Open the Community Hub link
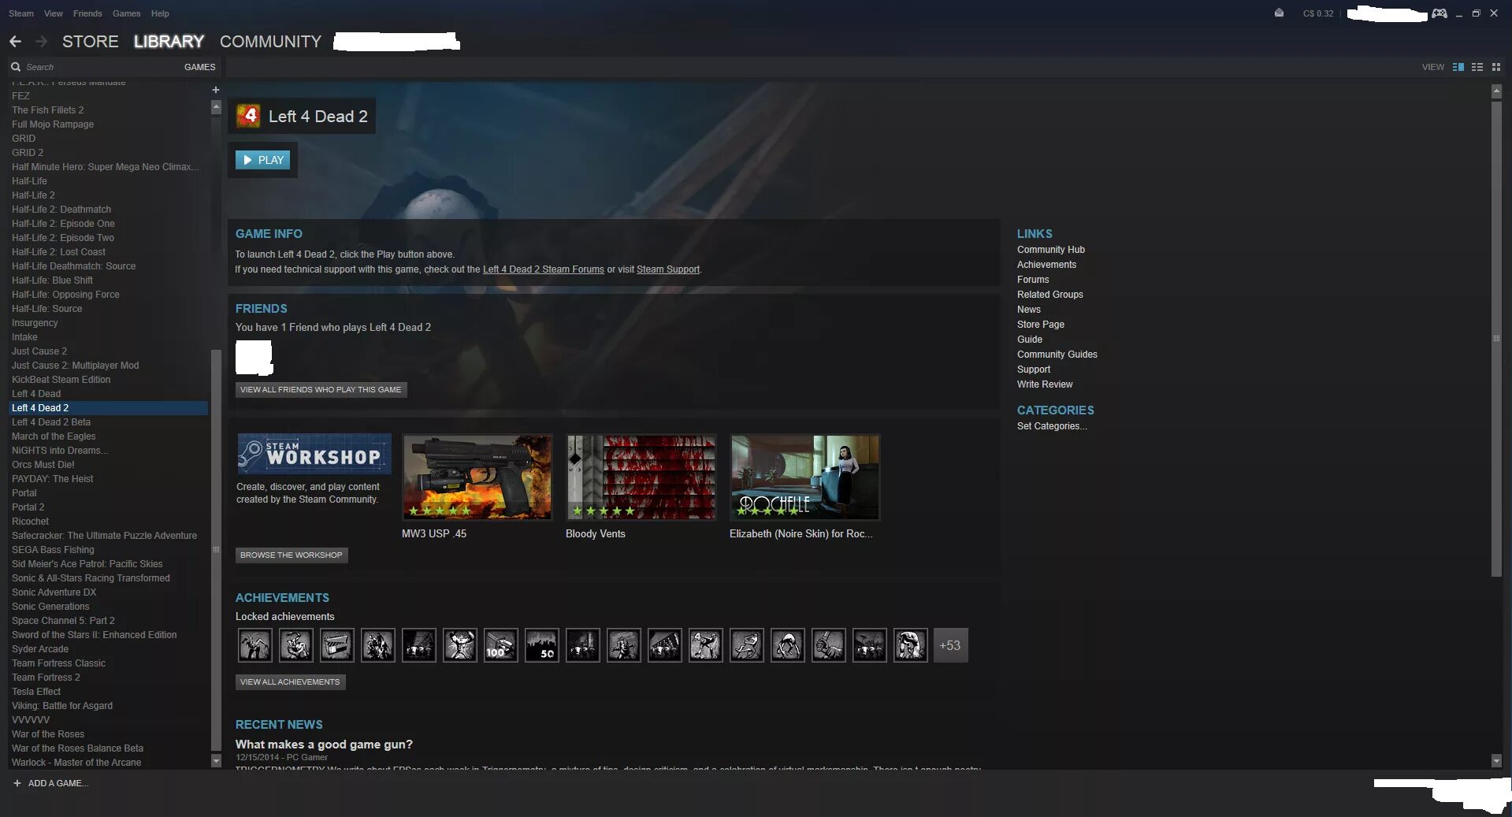The width and height of the screenshot is (1512, 817). 1051,250
